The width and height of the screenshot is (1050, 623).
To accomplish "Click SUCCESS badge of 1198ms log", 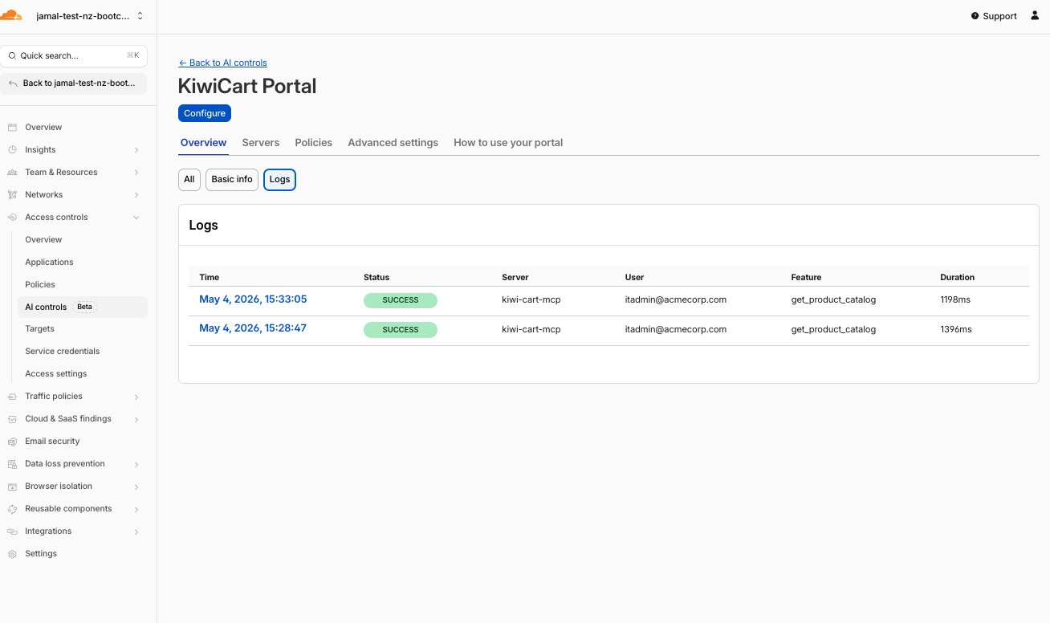I will click(x=401, y=300).
